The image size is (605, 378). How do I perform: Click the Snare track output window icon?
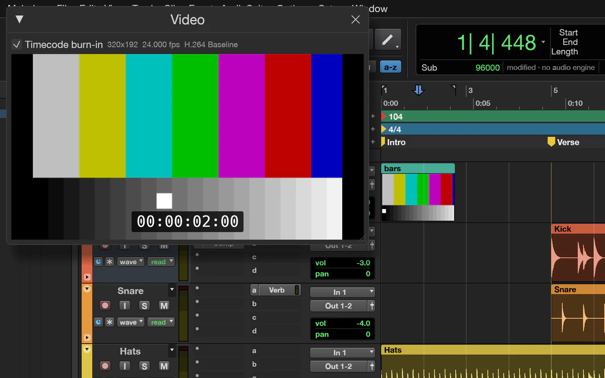372,306
